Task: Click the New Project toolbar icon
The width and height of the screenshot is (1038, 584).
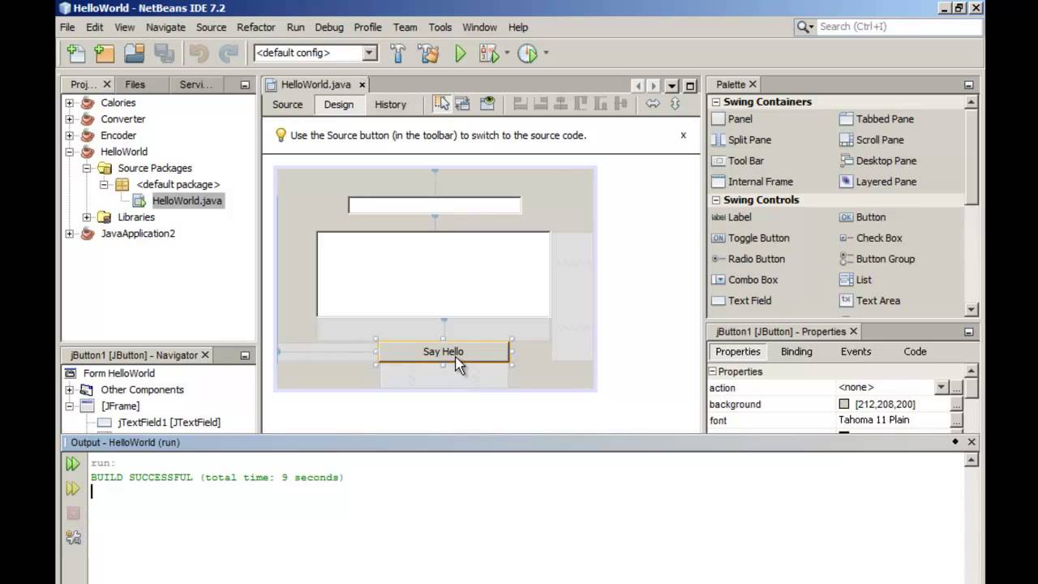Action: [105, 54]
